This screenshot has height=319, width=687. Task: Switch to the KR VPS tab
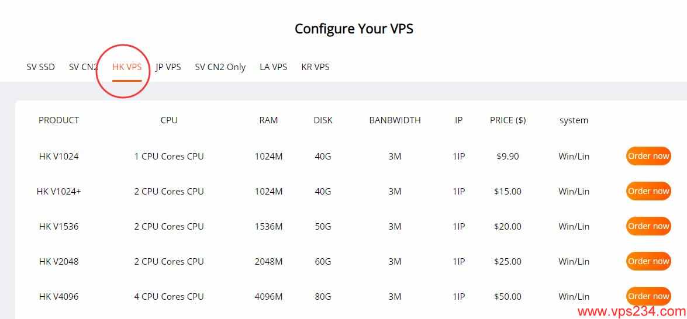316,67
